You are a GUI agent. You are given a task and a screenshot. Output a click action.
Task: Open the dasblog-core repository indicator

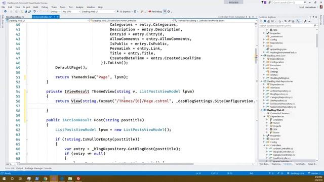[296, 173]
